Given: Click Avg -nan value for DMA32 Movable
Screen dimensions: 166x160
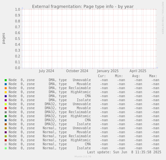Looking at the screenshot, I should 138,108.
